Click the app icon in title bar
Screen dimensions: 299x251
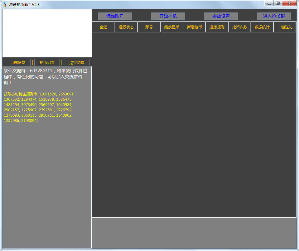point(5,4)
